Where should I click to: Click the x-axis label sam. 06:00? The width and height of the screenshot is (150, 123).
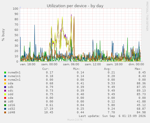coord(71,64)
